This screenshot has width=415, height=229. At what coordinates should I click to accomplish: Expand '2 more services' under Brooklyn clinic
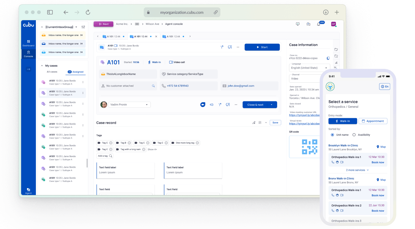(x=357, y=170)
